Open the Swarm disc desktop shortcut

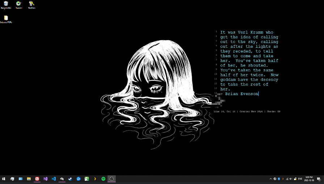click(x=18, y=5)
